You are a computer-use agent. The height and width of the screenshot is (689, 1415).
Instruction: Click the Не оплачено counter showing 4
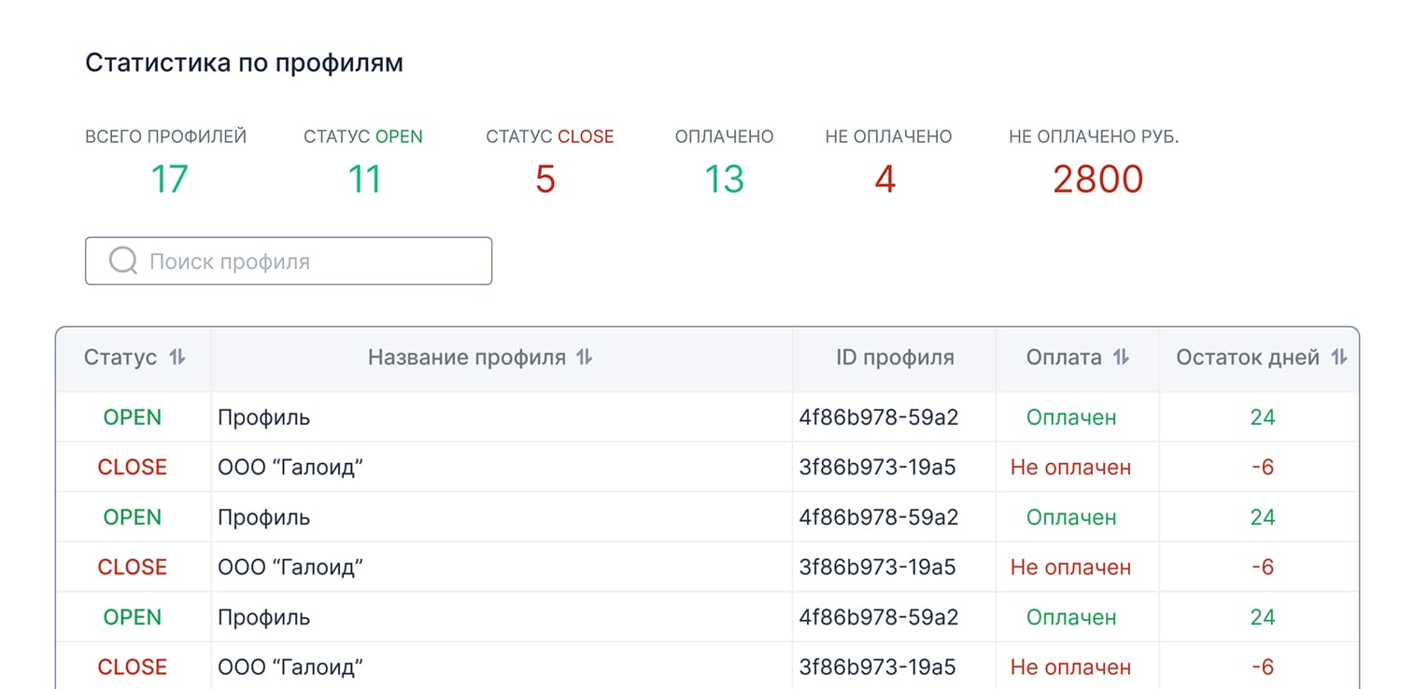tap(885, 178)
